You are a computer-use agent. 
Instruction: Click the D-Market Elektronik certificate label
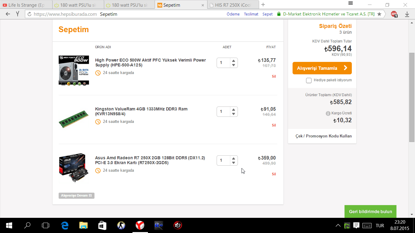pos(329,14)
